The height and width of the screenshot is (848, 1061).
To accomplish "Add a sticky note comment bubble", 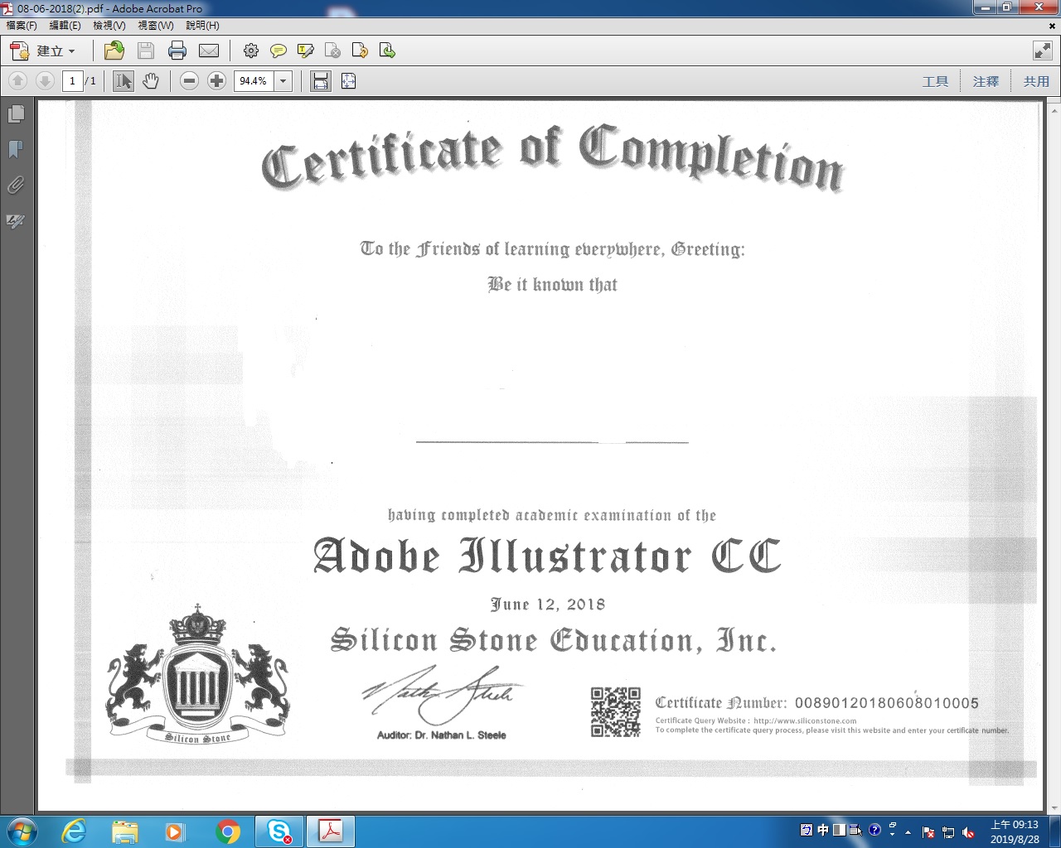I will [279, 51].
